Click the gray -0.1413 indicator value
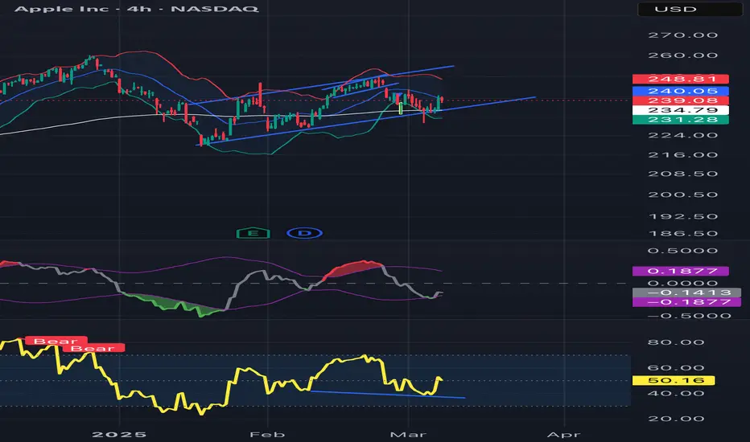The image size is (750, 442). click(x=687, y=293)
